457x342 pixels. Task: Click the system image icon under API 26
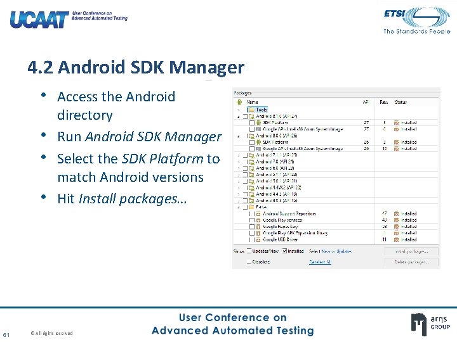258,149
